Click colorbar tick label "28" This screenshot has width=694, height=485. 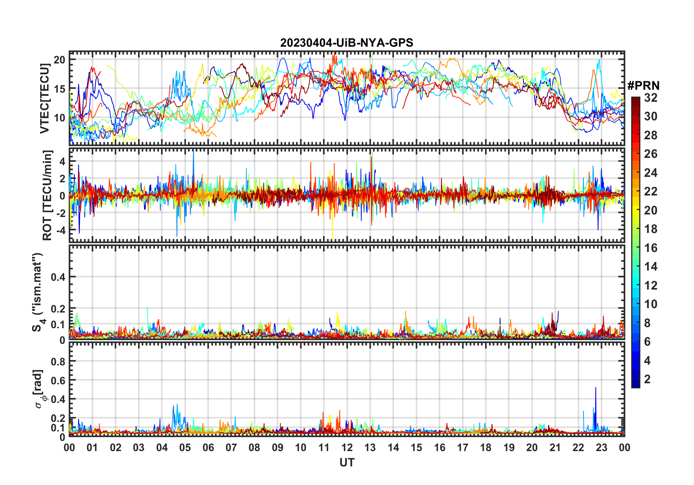coord(651,135)
